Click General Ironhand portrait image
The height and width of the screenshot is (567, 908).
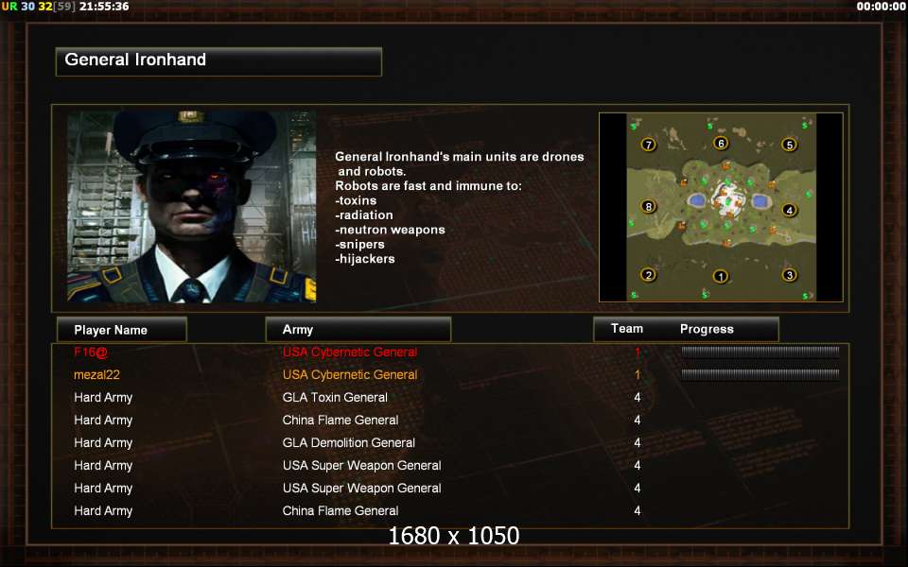pos(192,207)
